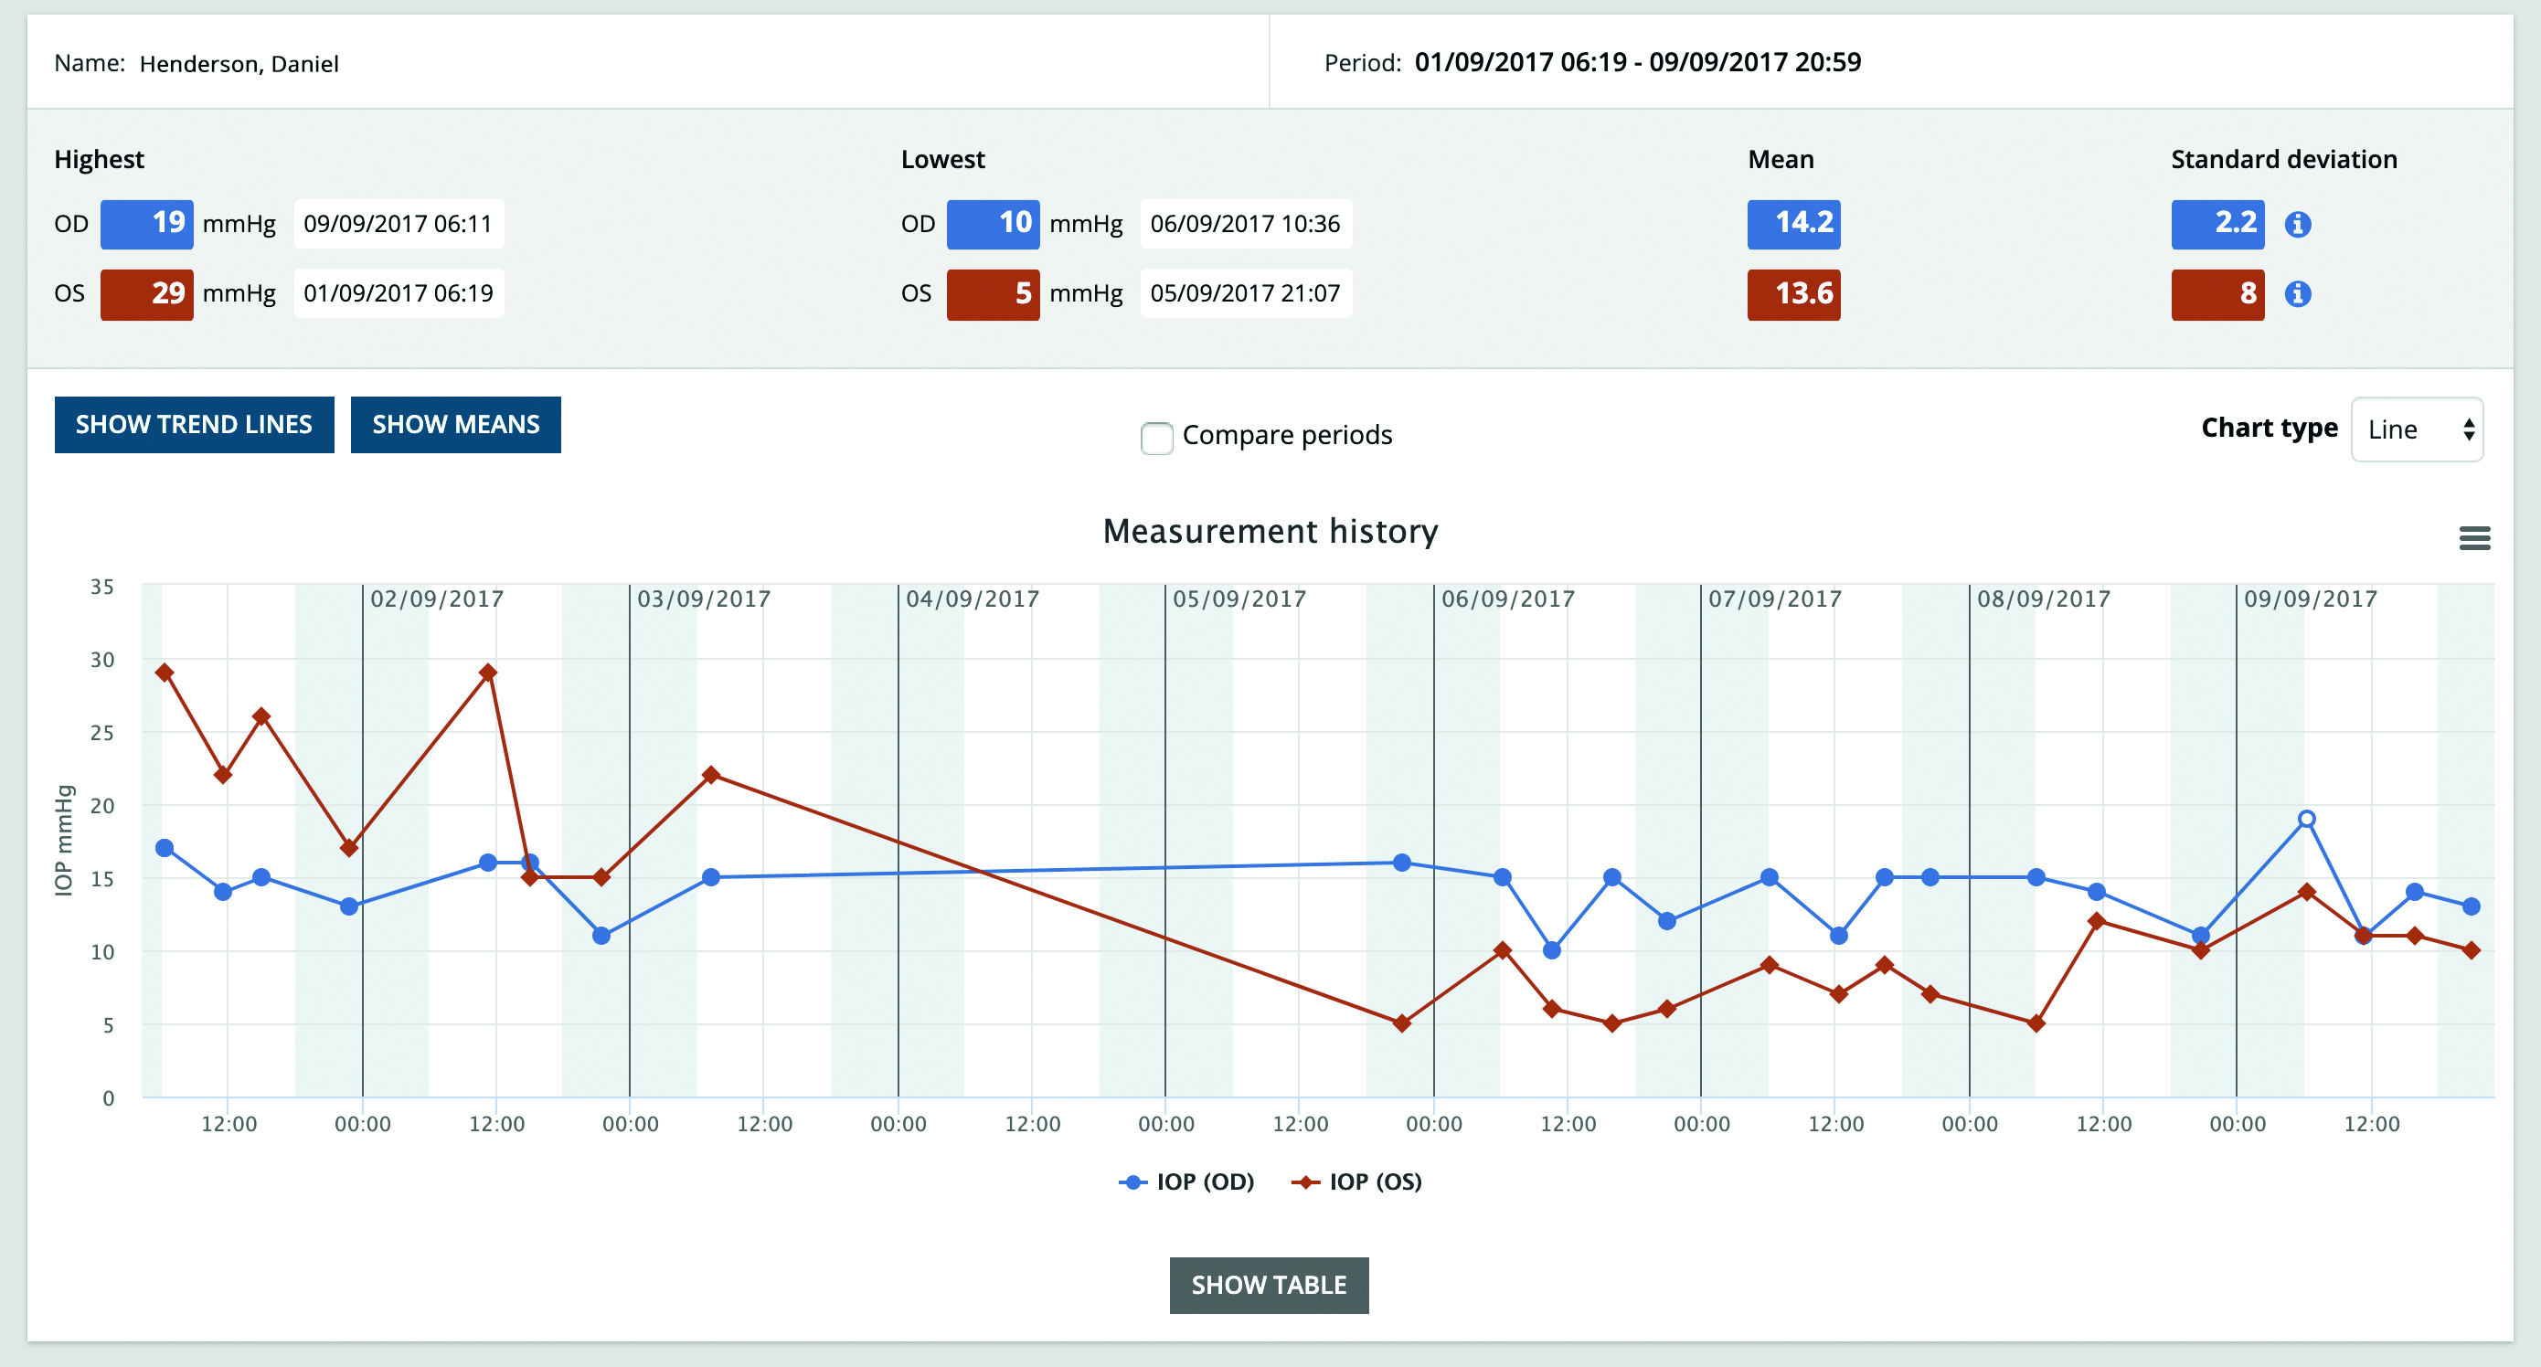The height and width of the screenshot is (1367, 2541).
Task: Click Show Means button
Action: (x=456, y=425)
